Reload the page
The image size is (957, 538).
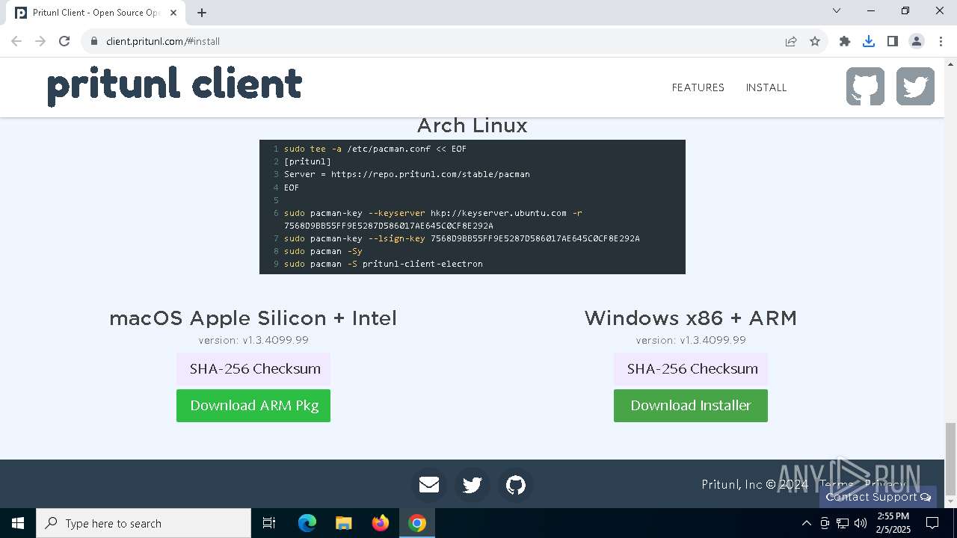click(64, 41)
